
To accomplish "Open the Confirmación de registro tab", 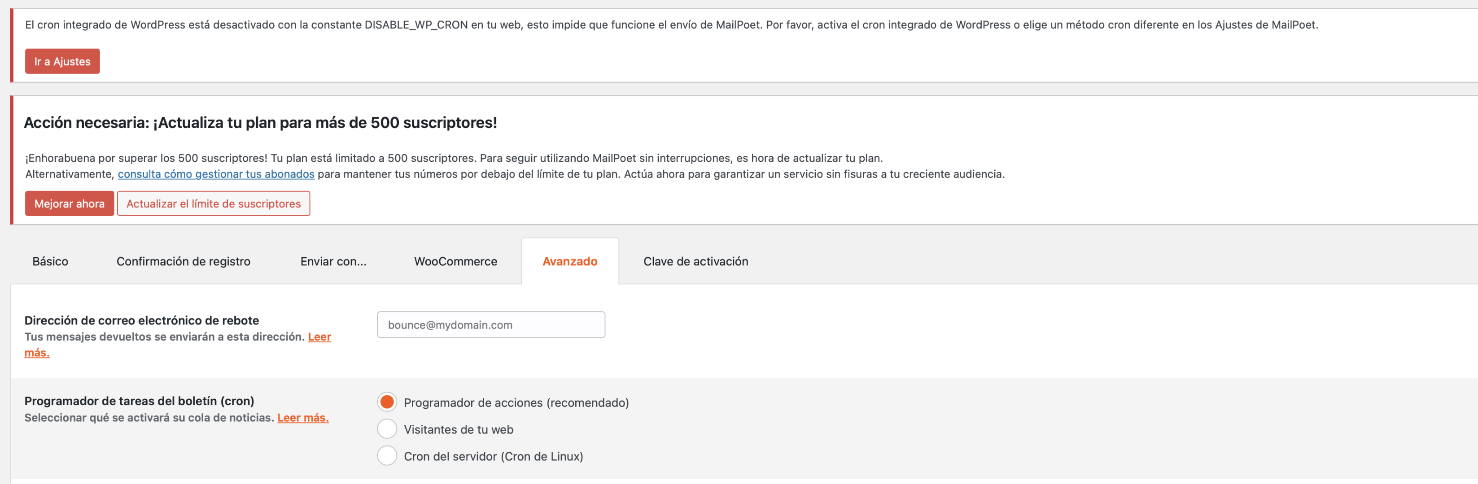I will point(184,261).
